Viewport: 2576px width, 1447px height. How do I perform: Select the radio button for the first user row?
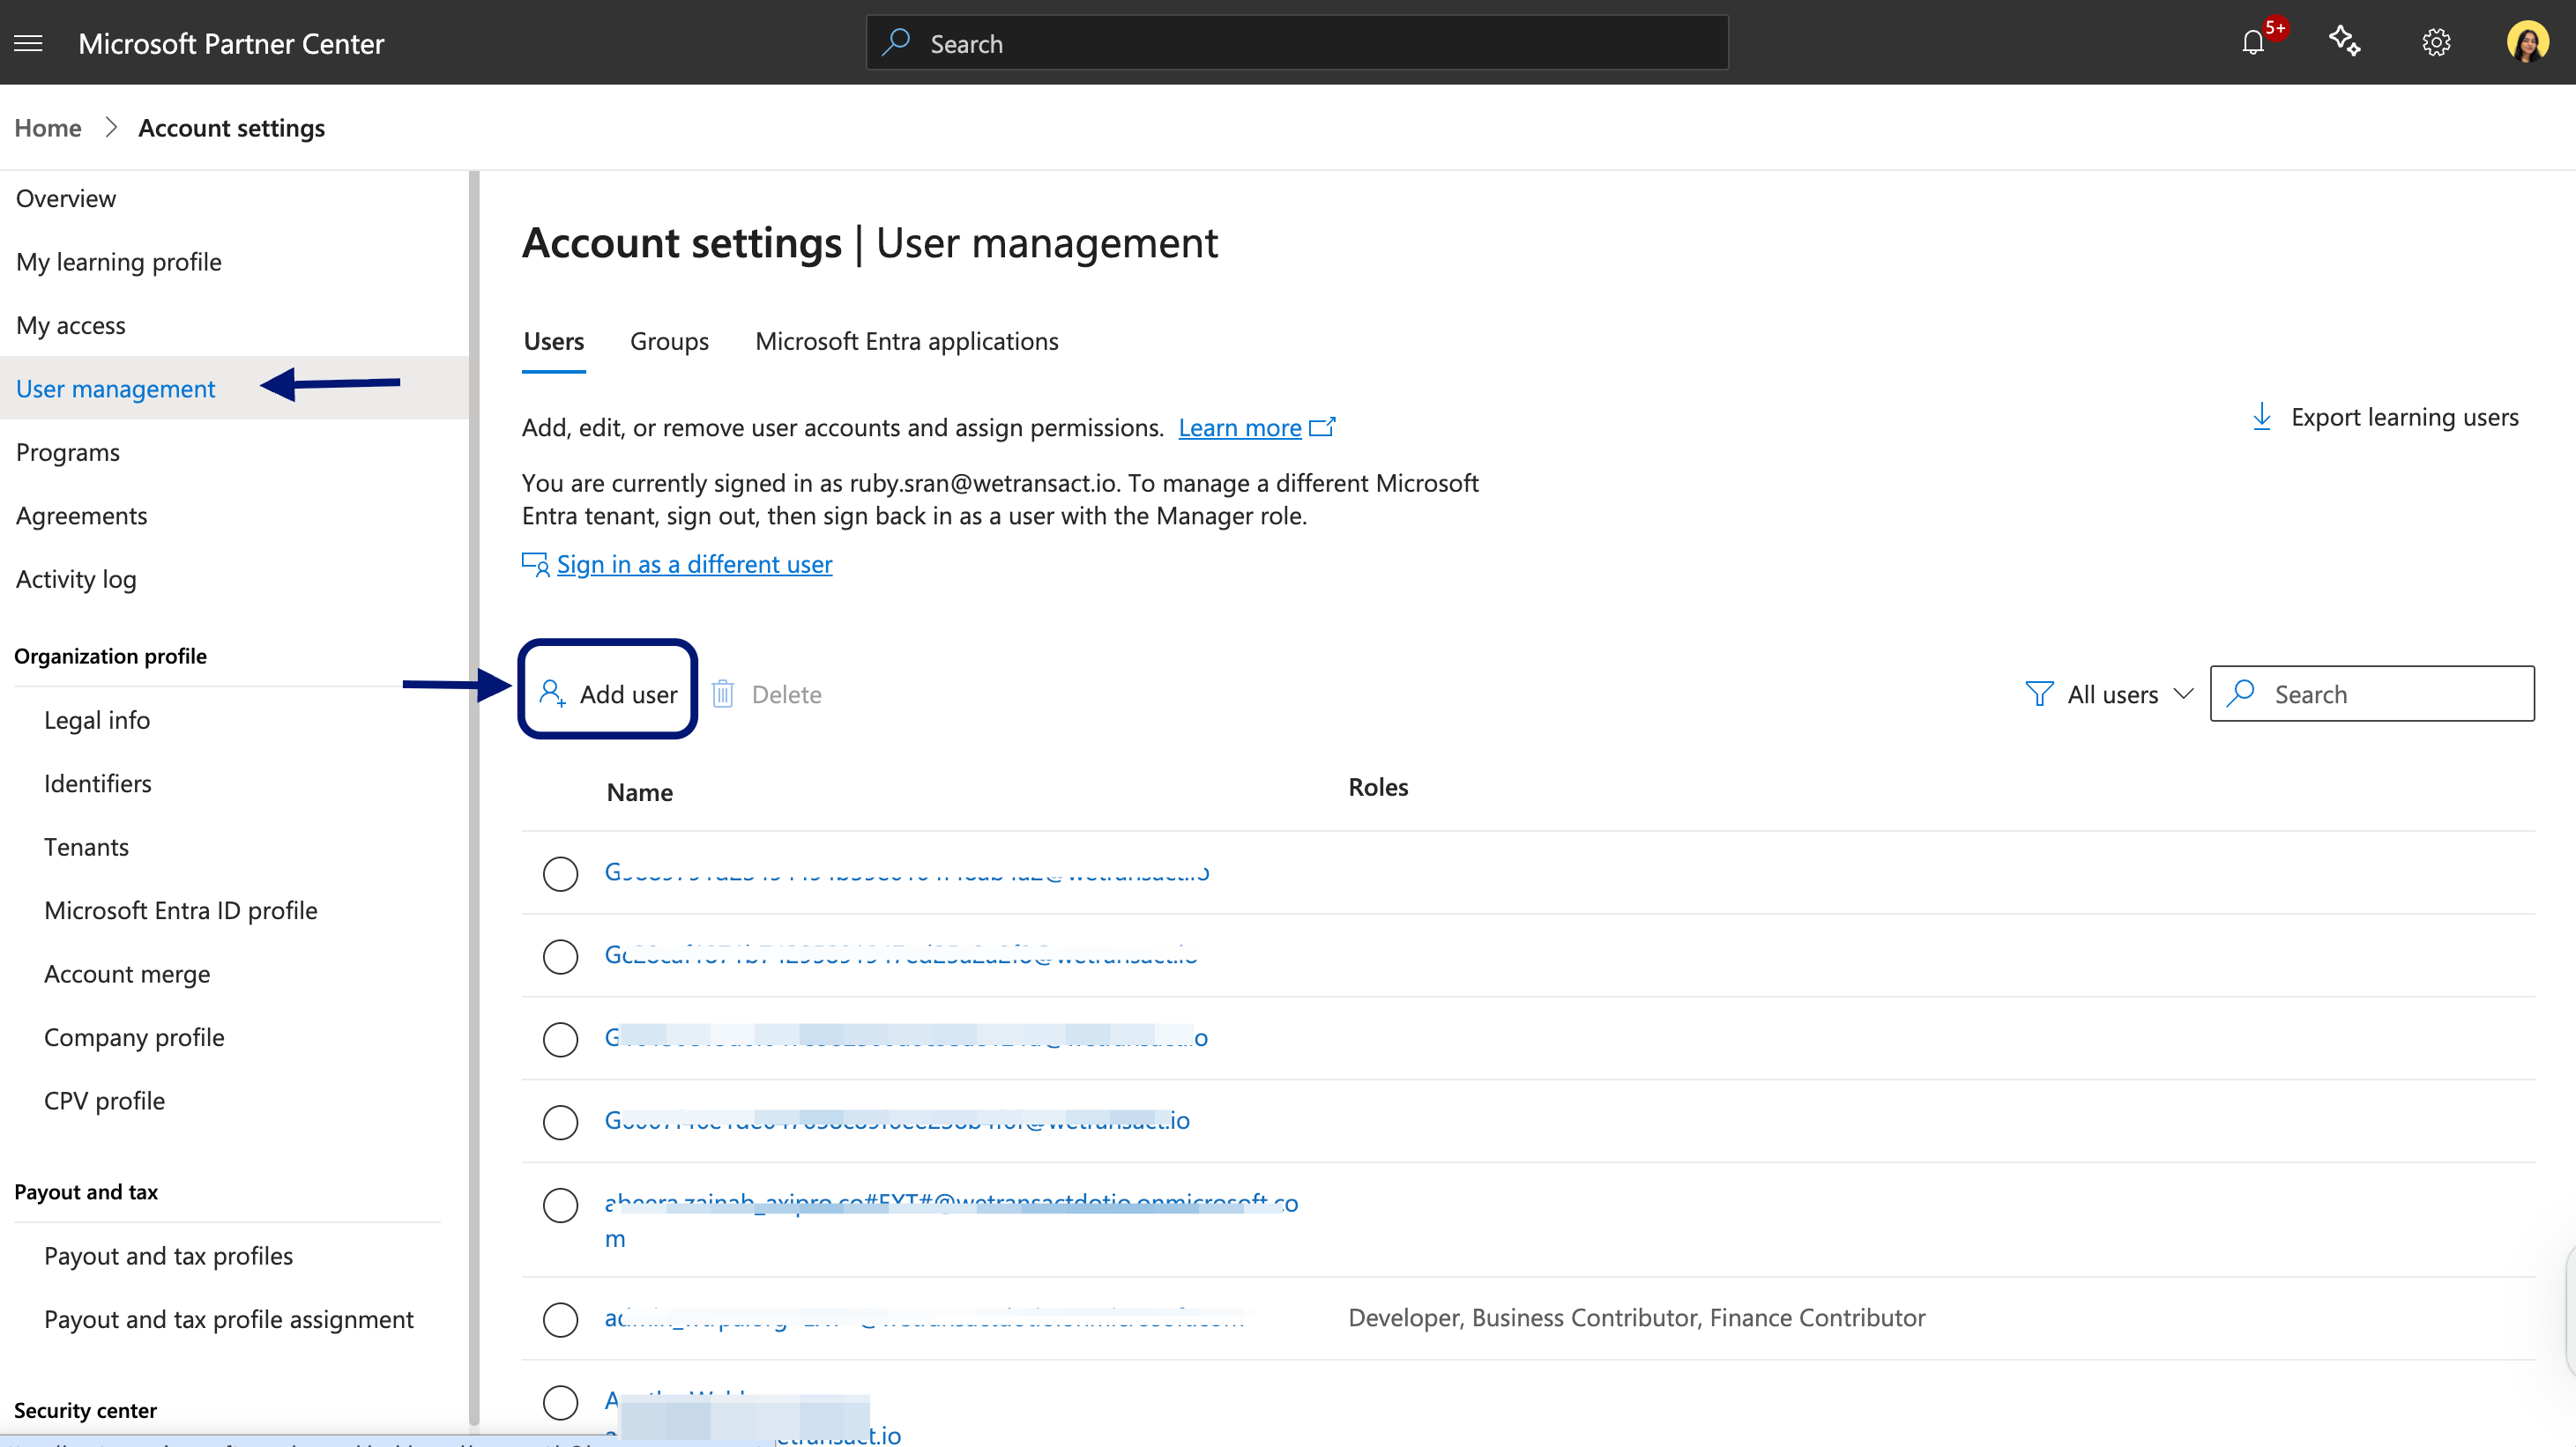(x=560, y=873)
